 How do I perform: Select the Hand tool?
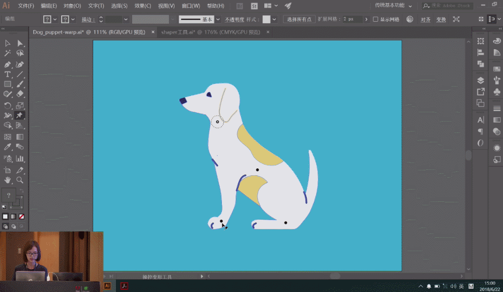[8, 180]
